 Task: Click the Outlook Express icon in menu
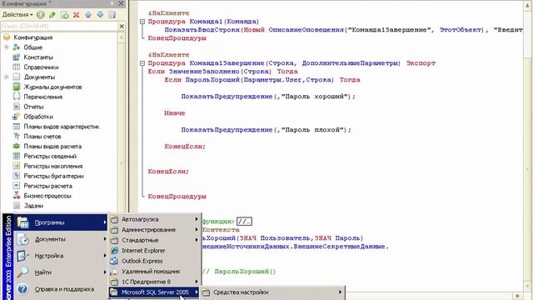tap(115, 261)
